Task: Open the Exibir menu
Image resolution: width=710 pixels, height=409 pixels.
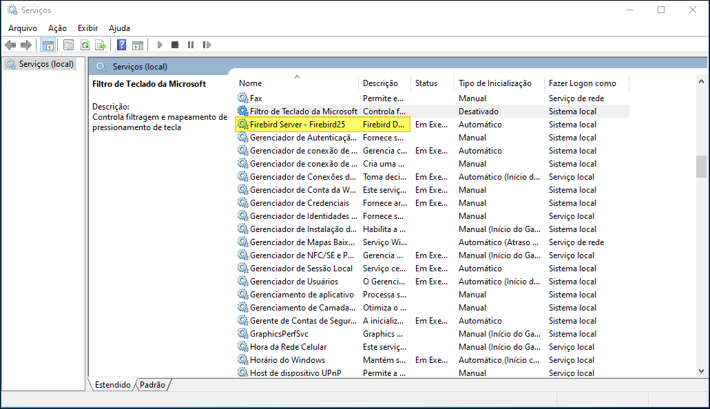Action: point(87,28)
